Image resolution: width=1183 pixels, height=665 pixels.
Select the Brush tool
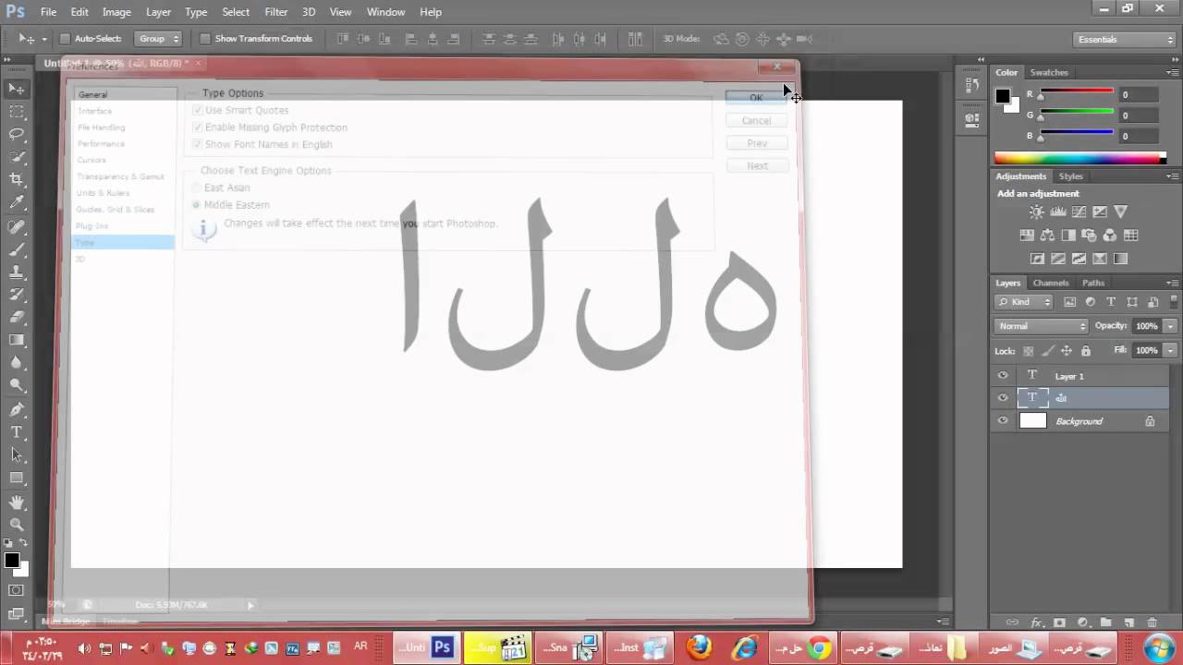[17, 249]
